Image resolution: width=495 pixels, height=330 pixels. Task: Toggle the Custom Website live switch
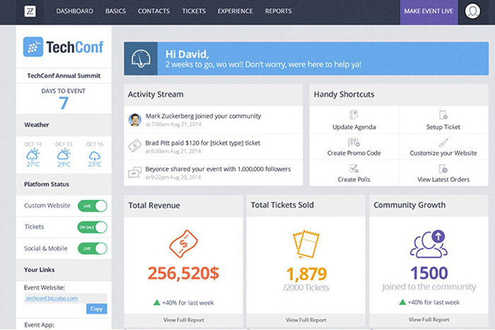pos(92,206)
